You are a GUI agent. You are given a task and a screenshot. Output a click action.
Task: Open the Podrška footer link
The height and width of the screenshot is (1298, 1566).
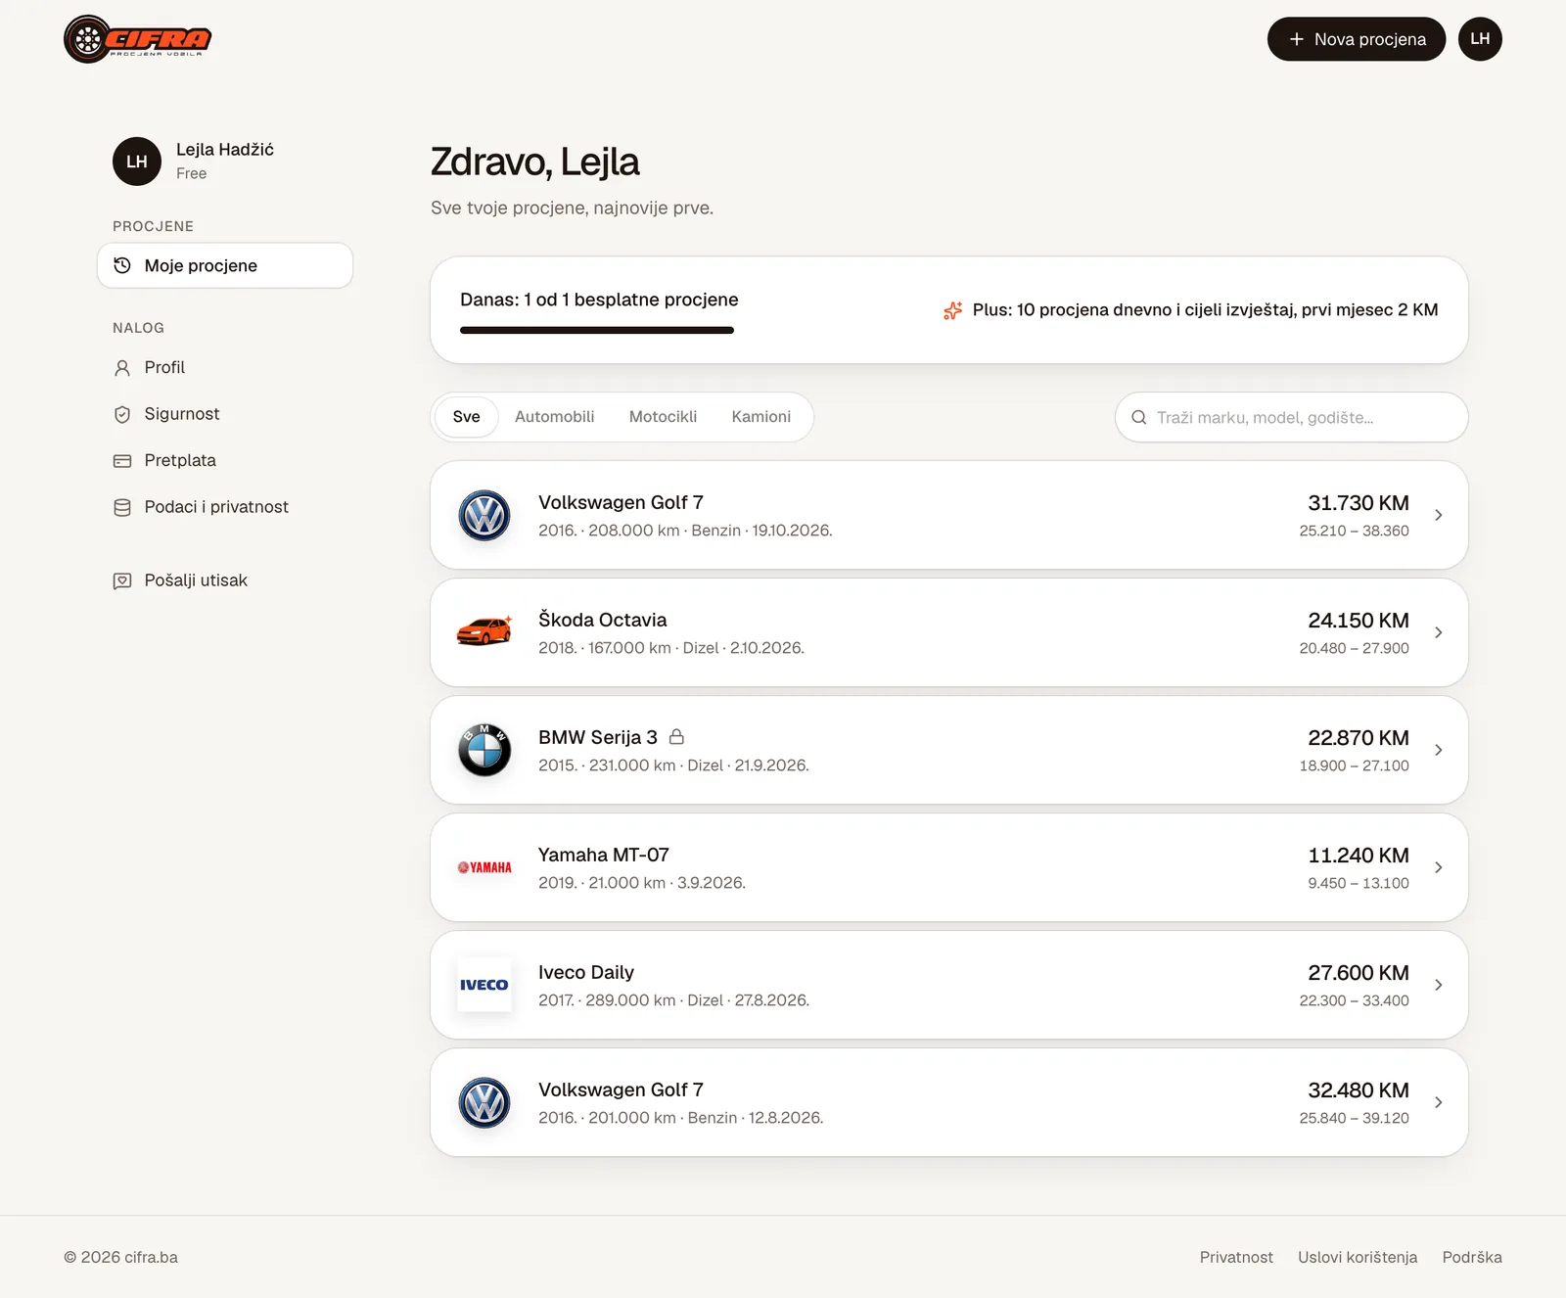(x=1472, y=1257)
